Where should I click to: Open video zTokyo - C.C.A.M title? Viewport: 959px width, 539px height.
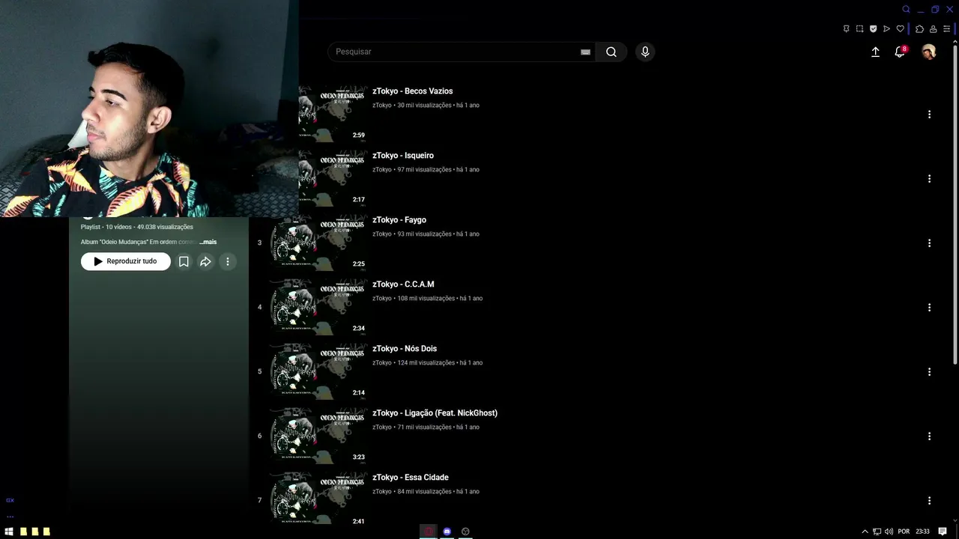403,284
